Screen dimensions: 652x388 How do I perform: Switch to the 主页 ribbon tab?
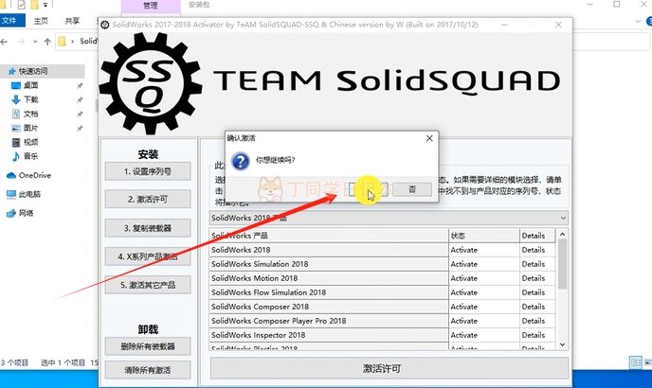click(x=41, y=21)
